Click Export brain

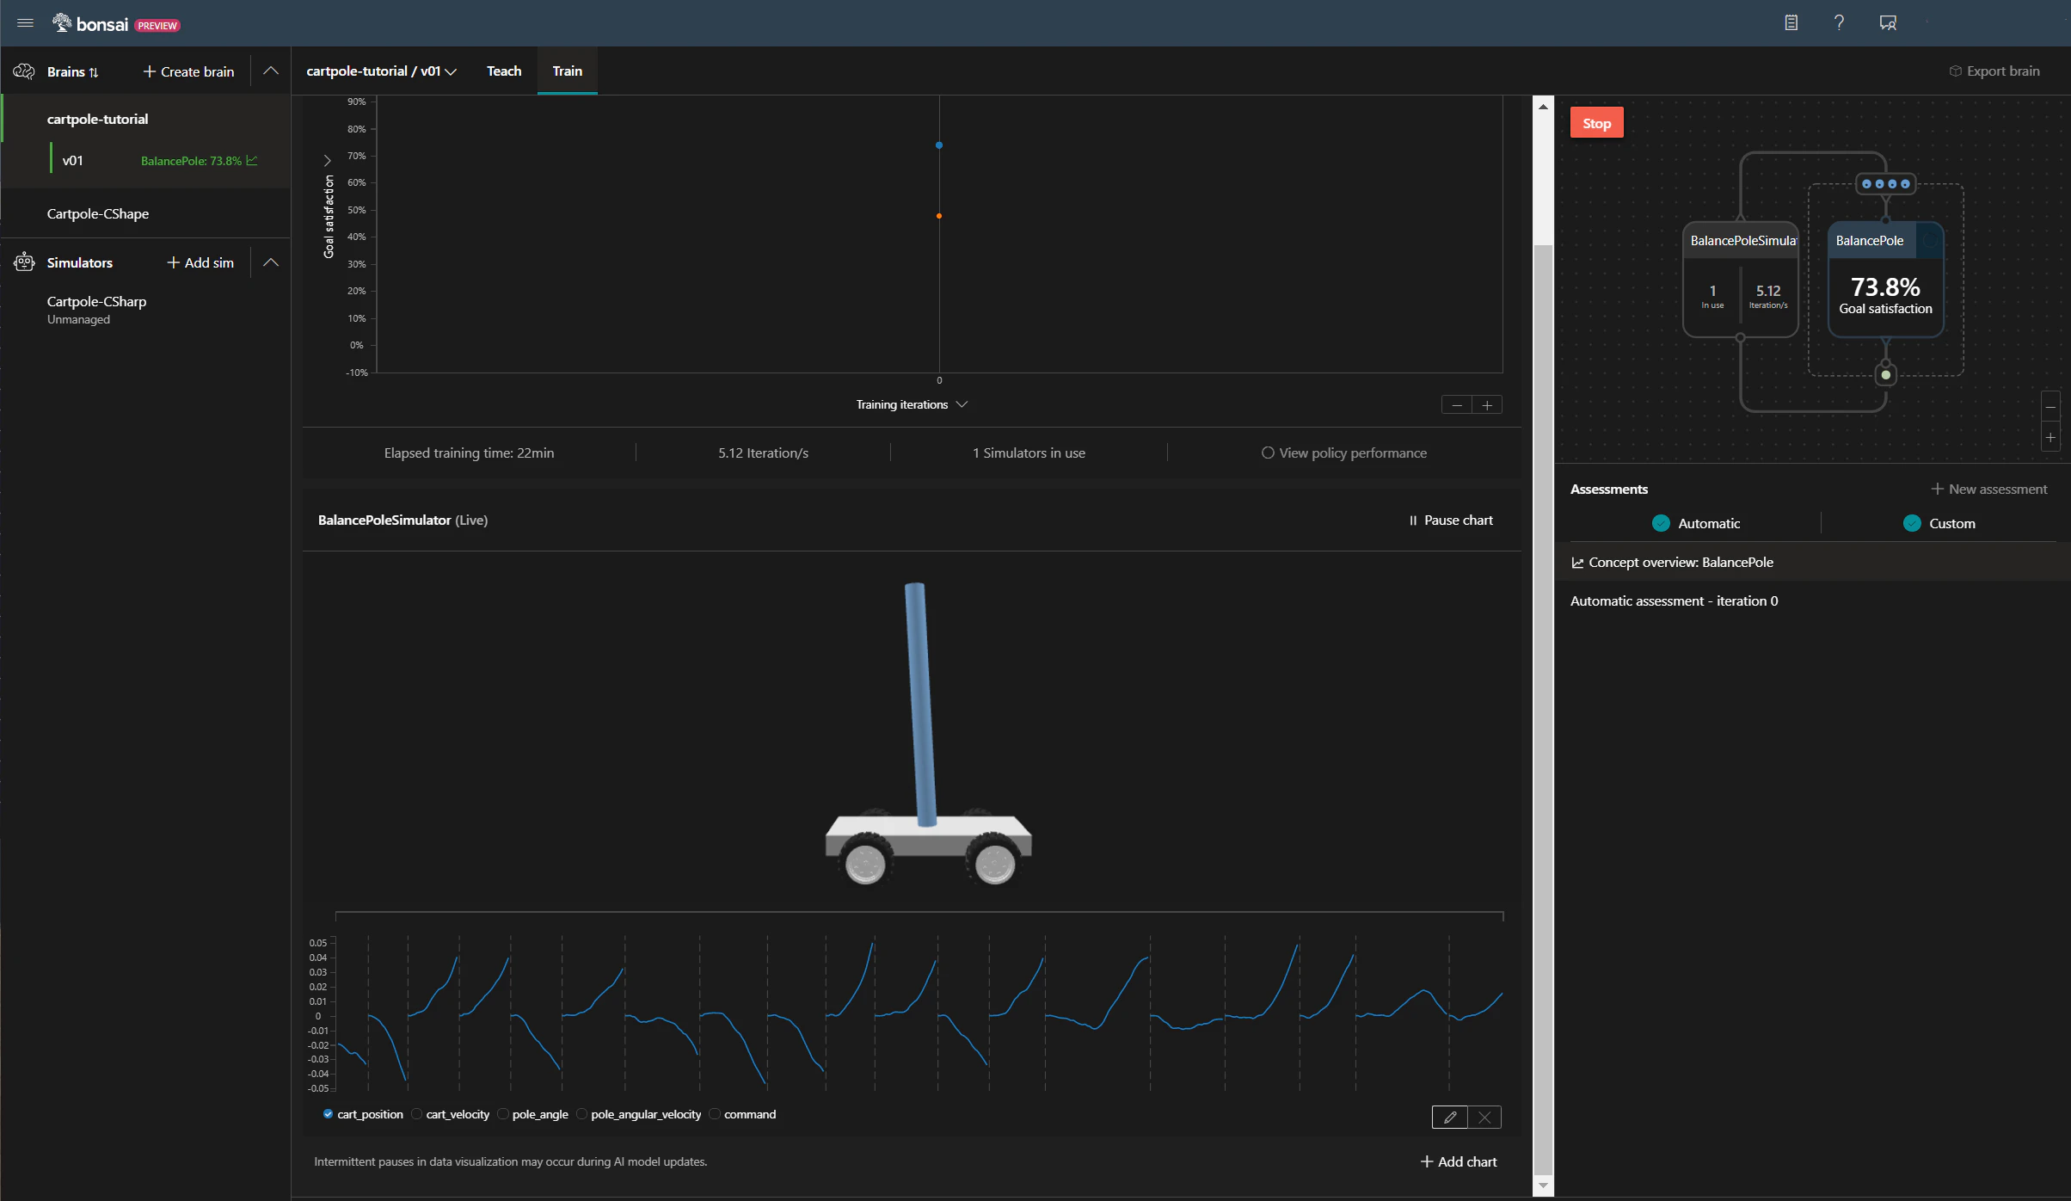(x=1994, y=71)
